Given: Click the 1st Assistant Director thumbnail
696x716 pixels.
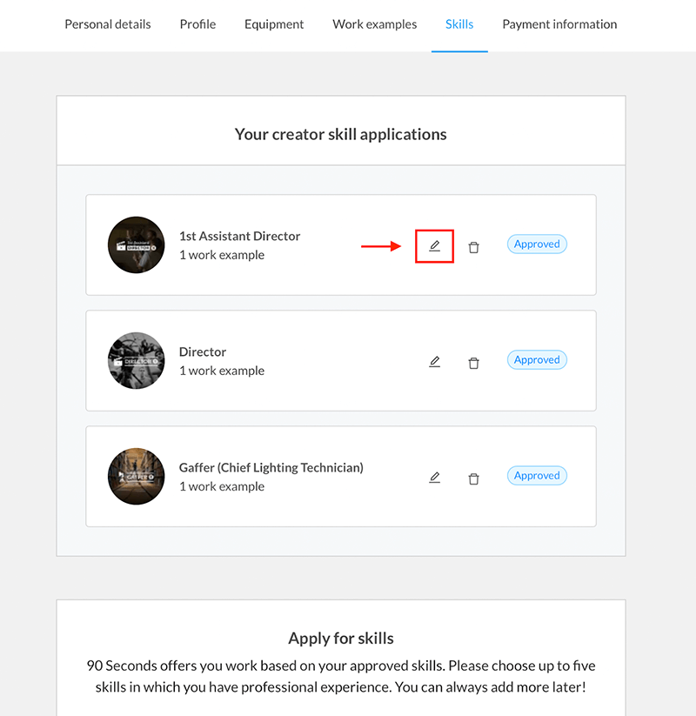Looking at the screenshot, I should tap(137, 244).
